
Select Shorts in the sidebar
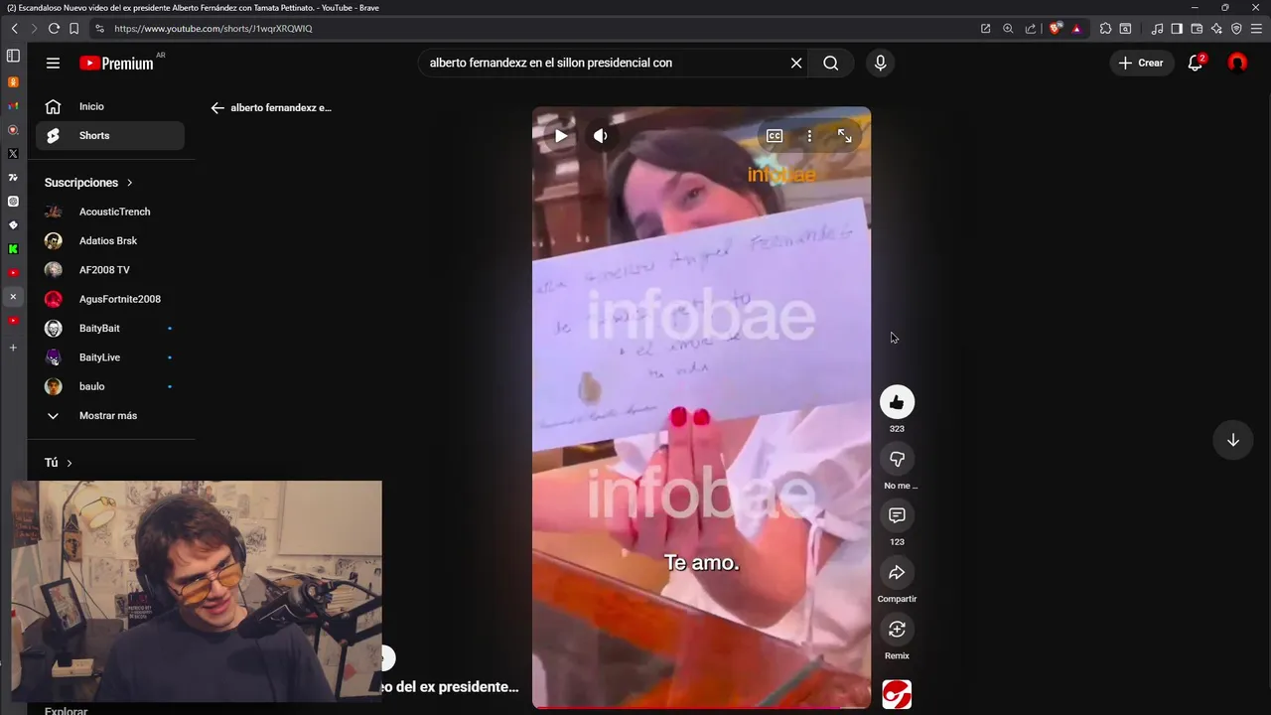(110, 135)
